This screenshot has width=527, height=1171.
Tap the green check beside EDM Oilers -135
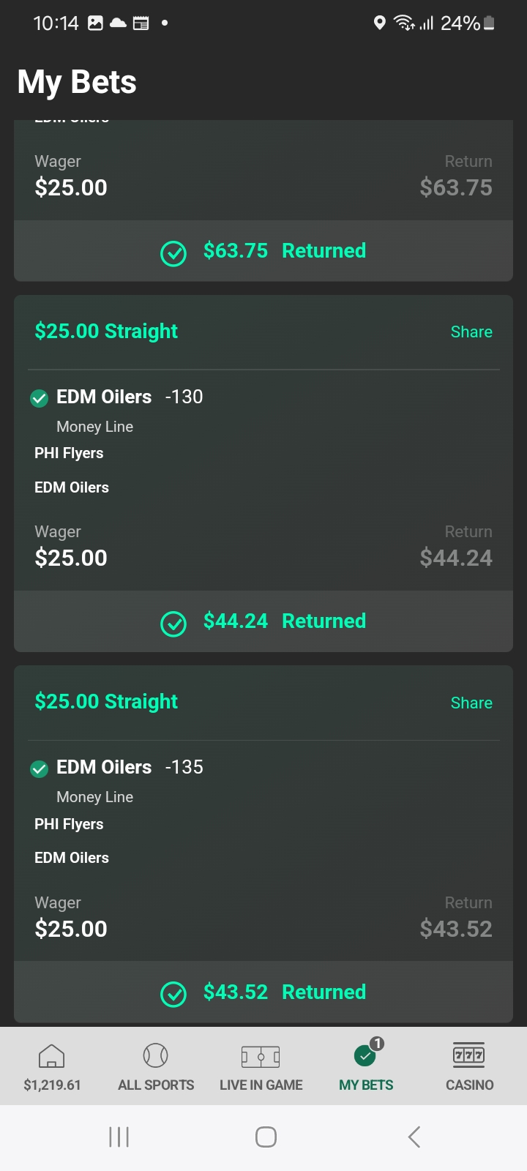pyautogui.click(x=39, y=768)
